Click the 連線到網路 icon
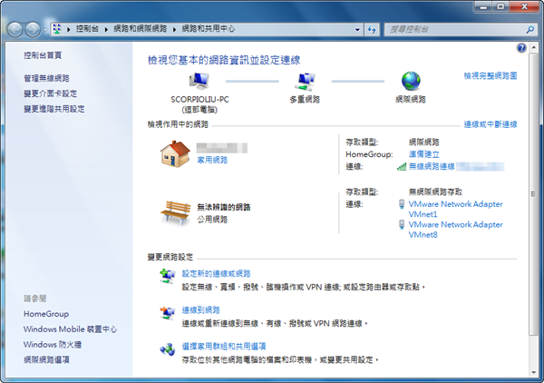 167,312
